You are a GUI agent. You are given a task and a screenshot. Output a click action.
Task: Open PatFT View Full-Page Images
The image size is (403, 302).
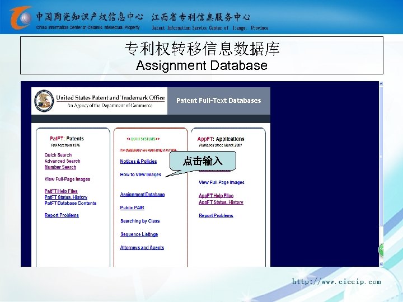pos(67,179)
